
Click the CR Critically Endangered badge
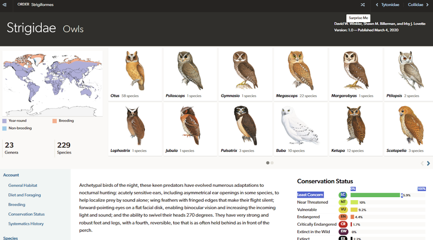[x=343, y=225]
